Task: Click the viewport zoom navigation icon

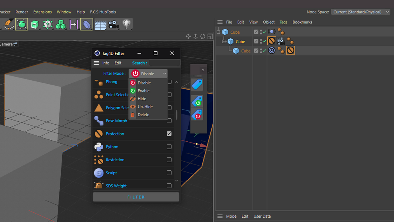Action: 196,37
